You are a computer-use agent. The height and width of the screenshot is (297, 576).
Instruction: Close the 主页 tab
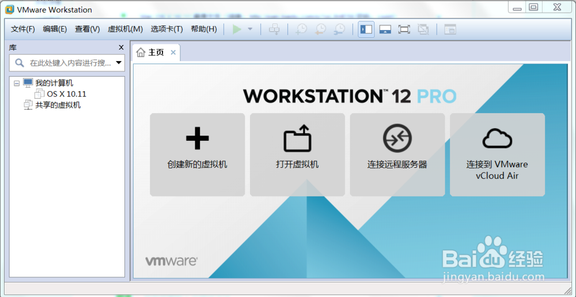[x=173, y=52]
